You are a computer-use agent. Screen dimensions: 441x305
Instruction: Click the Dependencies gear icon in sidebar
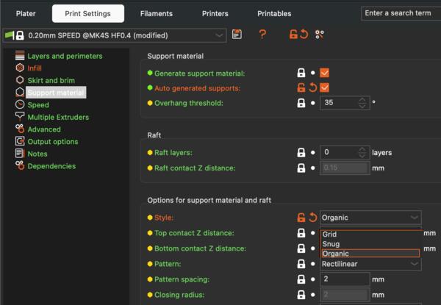20,165
